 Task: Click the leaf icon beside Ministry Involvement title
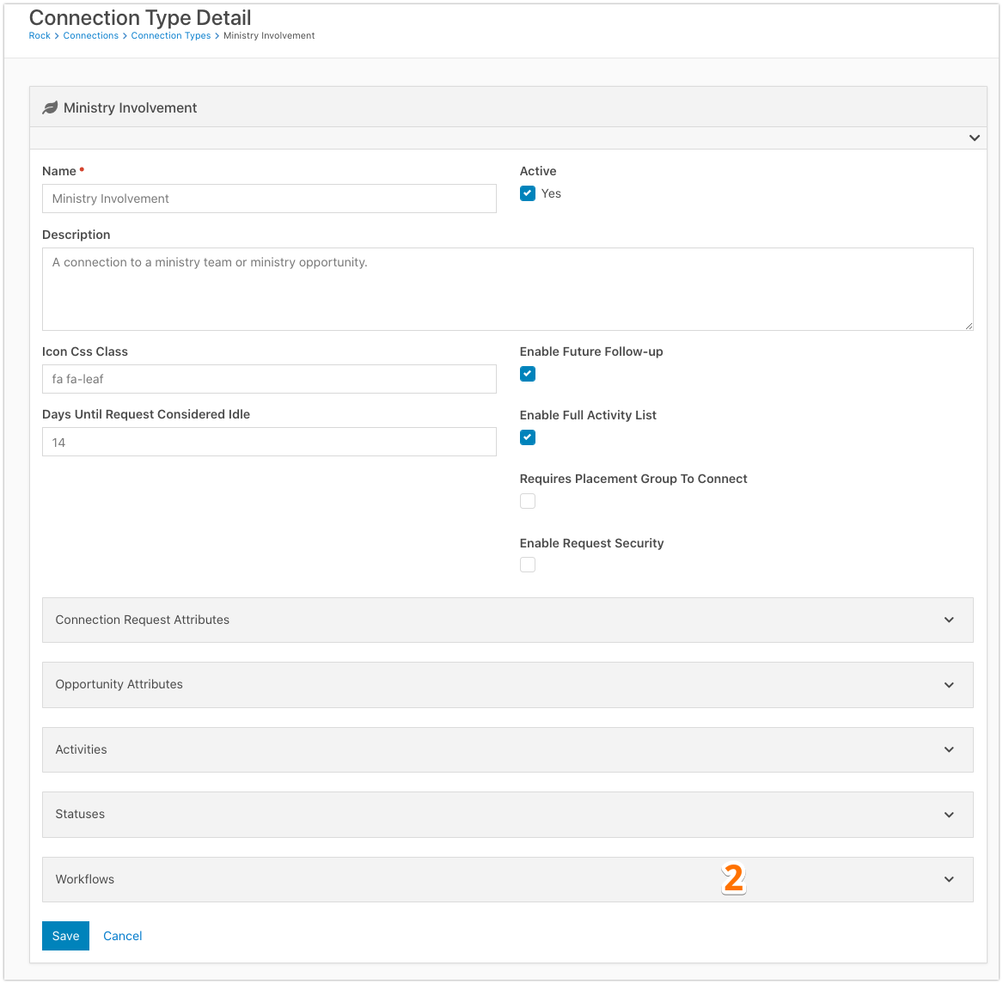(50, 108)
